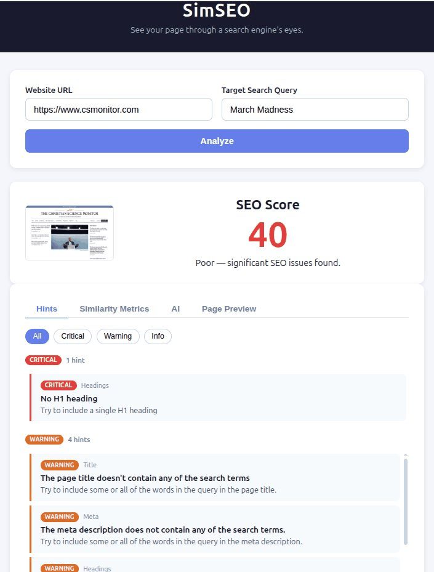Open the Similarity Metrics tab
This screenshot has height=572, width=434.
114,309
